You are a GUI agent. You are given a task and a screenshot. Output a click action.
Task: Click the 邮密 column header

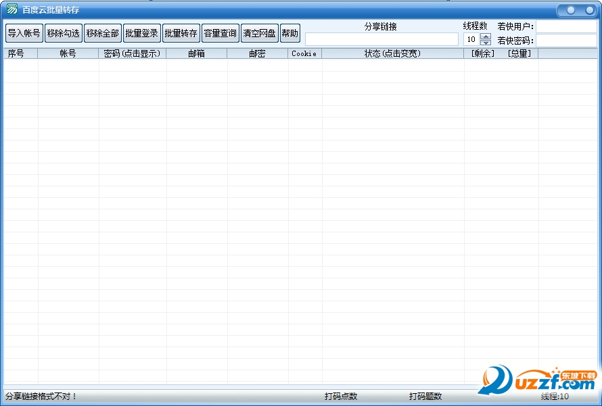(x=257, y=53)
